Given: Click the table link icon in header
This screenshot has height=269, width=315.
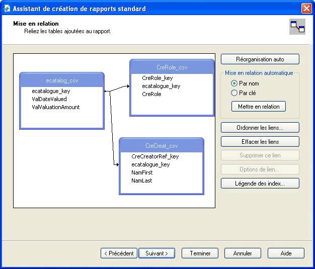Looking at the screenshot, I should 297,27.
